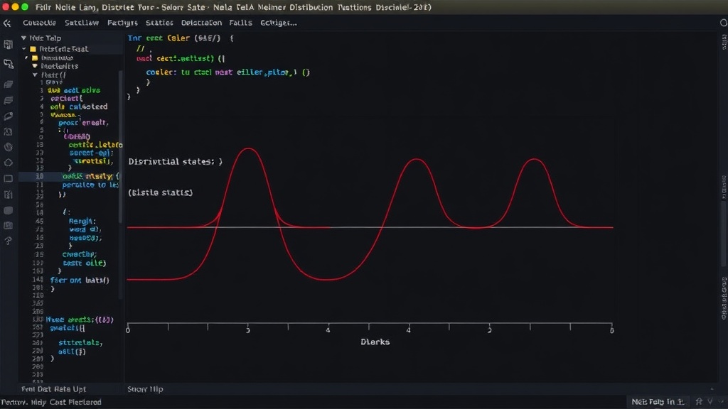Click the globe-like circle sidebar icon

click(9, 147)
